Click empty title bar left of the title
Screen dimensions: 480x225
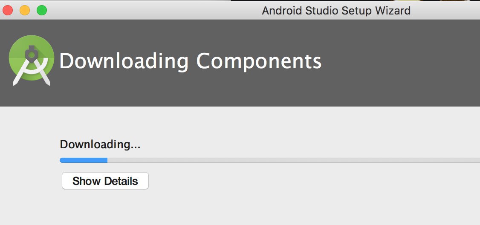pos(149,10)
